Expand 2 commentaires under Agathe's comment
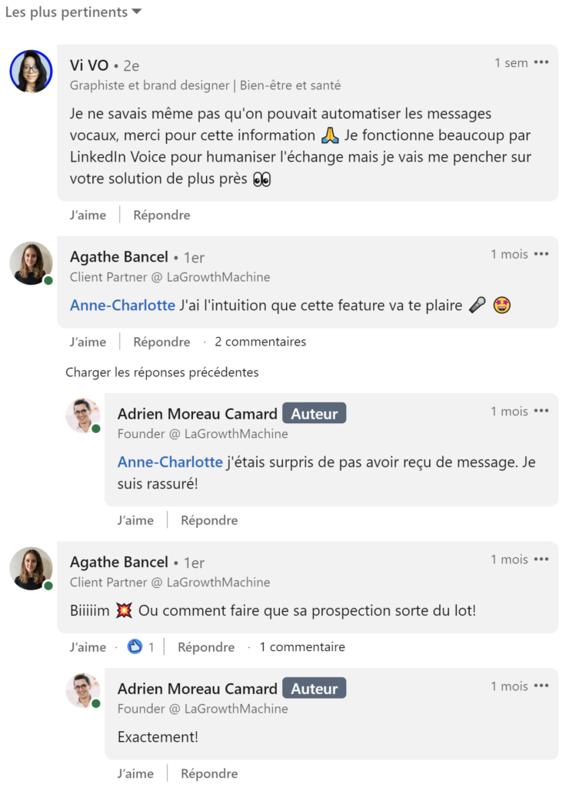566x788 pixels. [260, 342]
